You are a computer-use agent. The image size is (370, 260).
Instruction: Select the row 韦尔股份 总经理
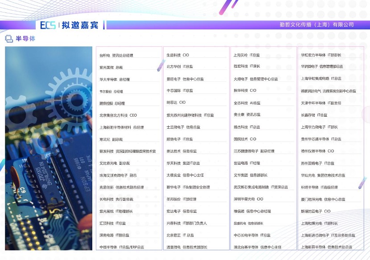pyautogui.click(x=111, y=91)
